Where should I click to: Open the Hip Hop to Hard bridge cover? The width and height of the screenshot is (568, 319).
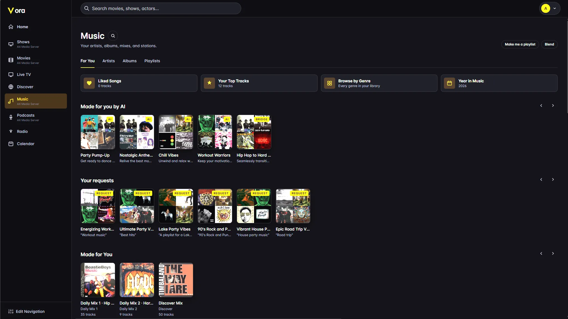pos(254,132)
